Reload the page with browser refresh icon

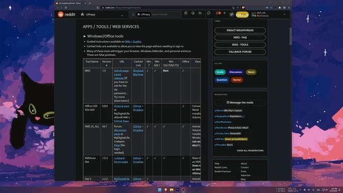(x=65, y=8)
